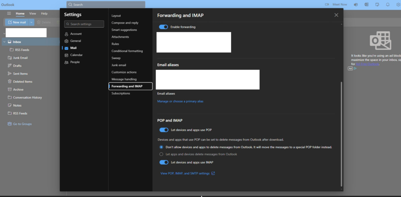Open the notifications bell

pos(388,4)
